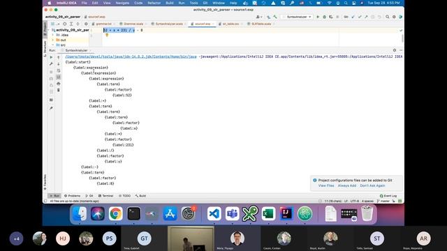
Task: Open the Navigate menu
Action: pos(122,3)
